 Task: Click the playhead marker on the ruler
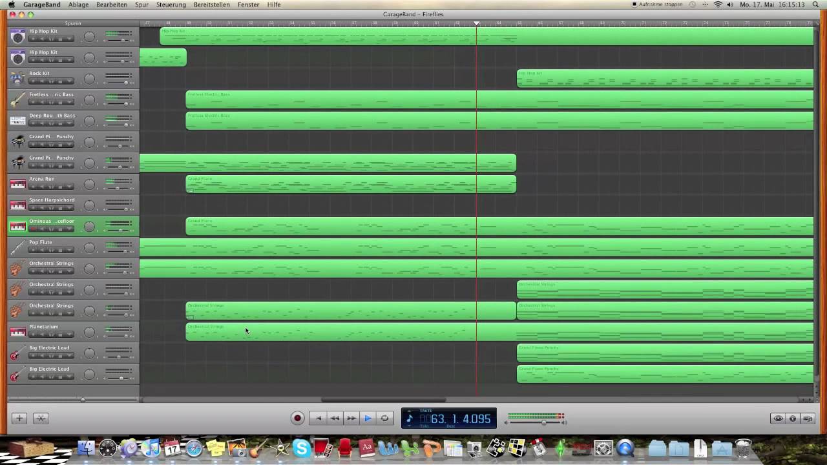[x=477, y=23]
